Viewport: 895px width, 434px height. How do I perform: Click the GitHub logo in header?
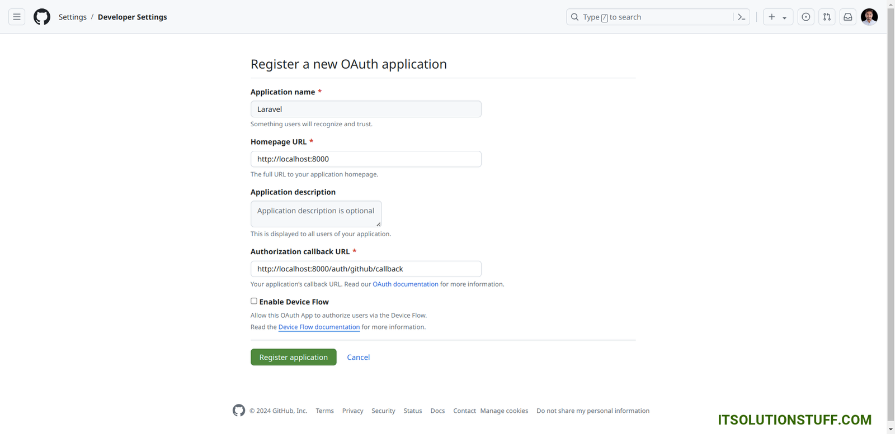click(42, 17)
